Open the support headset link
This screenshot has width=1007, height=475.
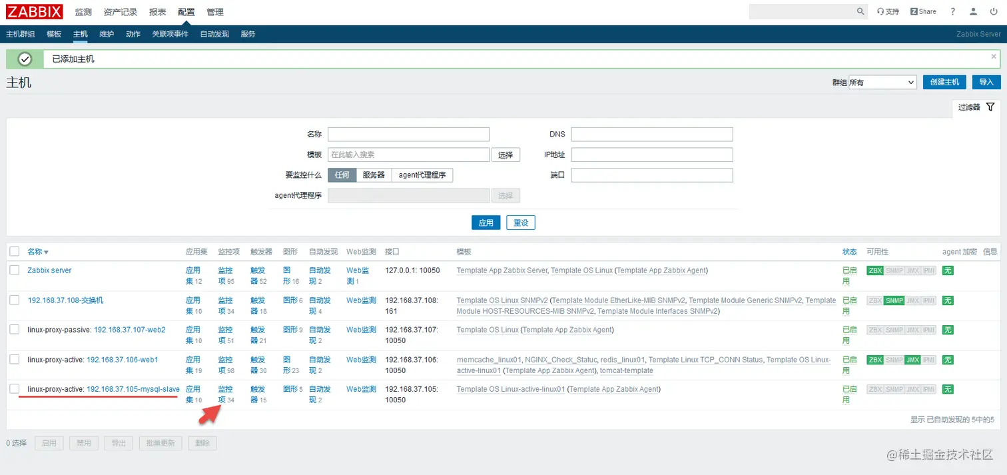888,11
